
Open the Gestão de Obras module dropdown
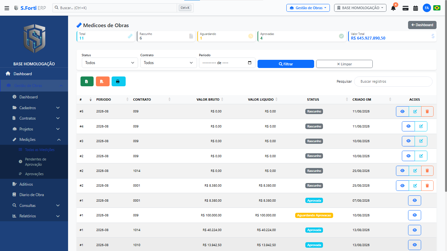(x=308, y=8)
